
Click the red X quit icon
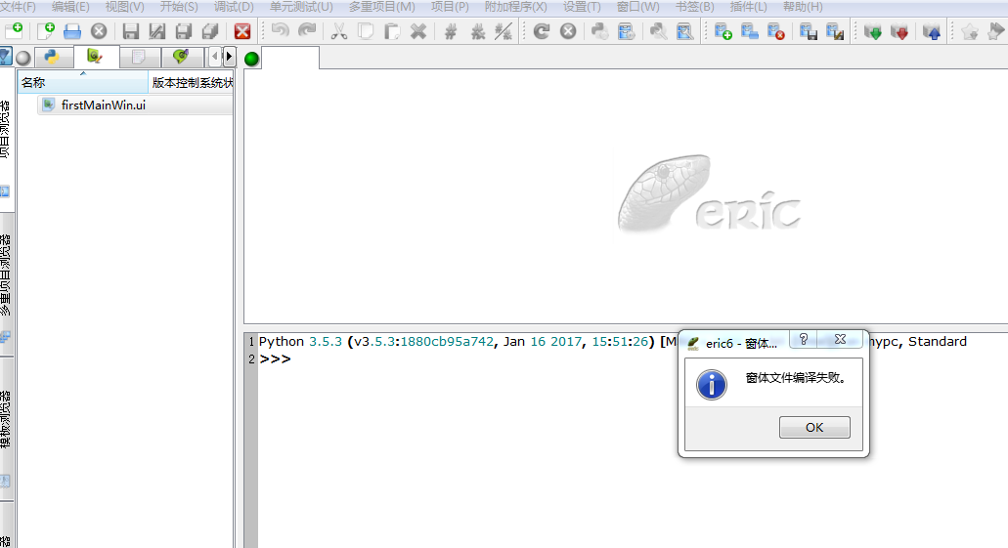[x=242, y=31]
